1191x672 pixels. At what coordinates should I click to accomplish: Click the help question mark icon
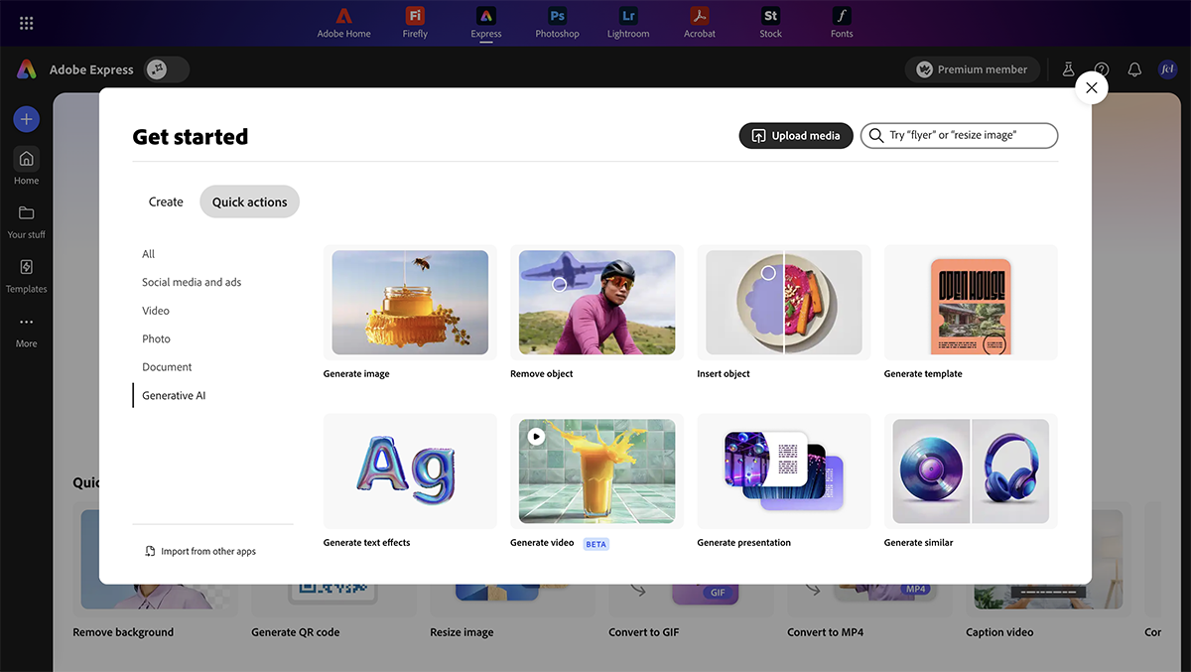pos(1102,69)
